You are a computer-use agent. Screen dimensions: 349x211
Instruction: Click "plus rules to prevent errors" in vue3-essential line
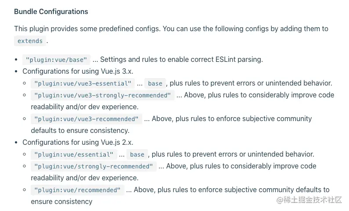(x=212, y=83)
